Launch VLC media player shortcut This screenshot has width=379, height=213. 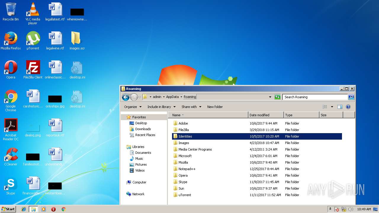tap(33, 14)
